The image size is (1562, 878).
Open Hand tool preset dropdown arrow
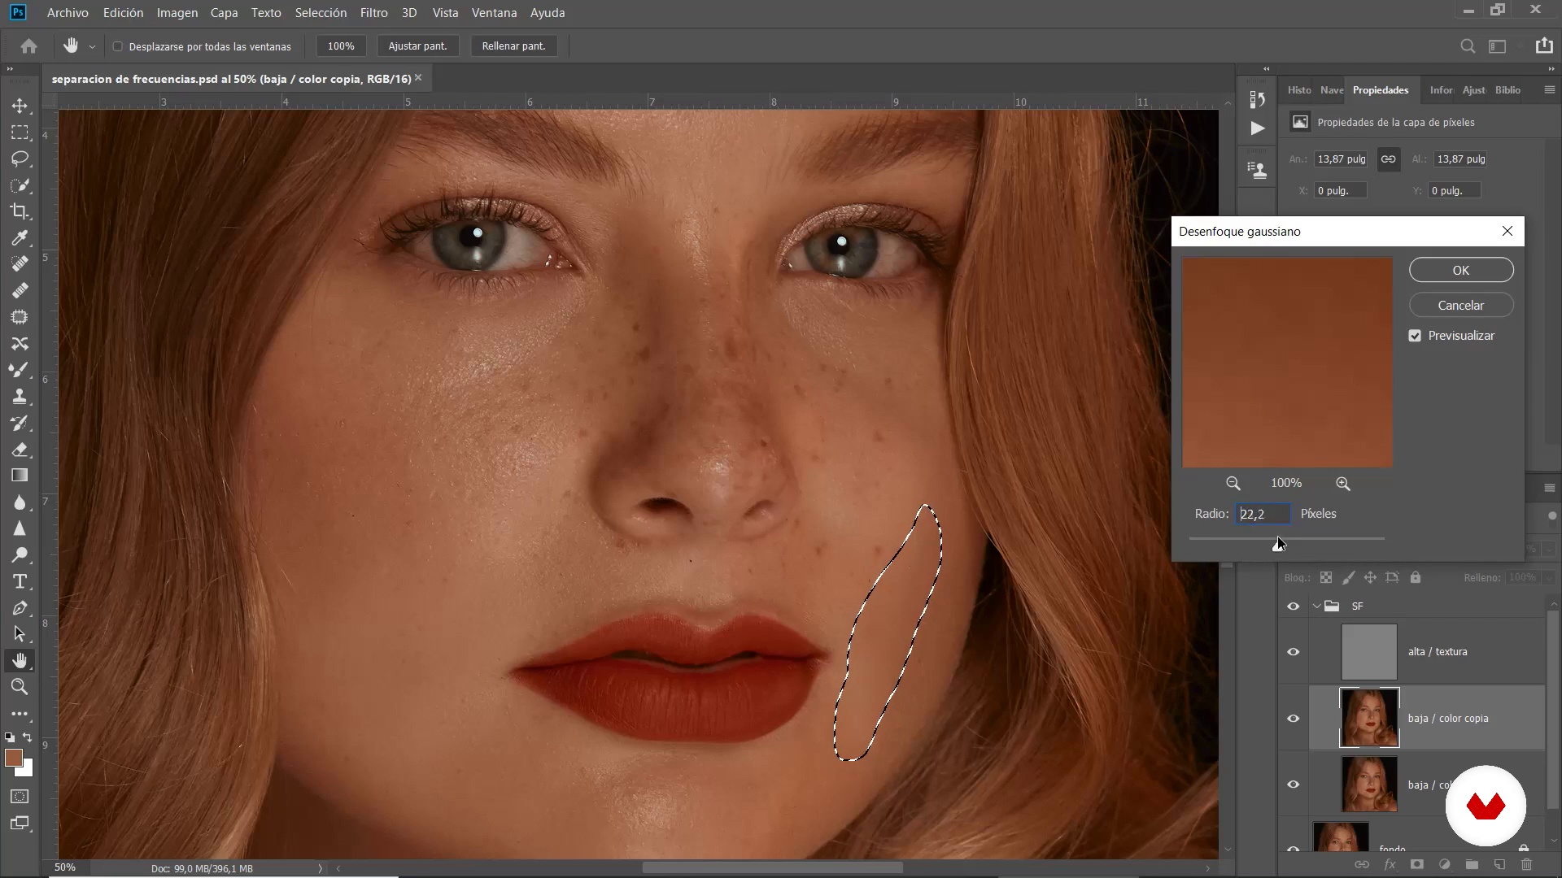tap(92, 47)
